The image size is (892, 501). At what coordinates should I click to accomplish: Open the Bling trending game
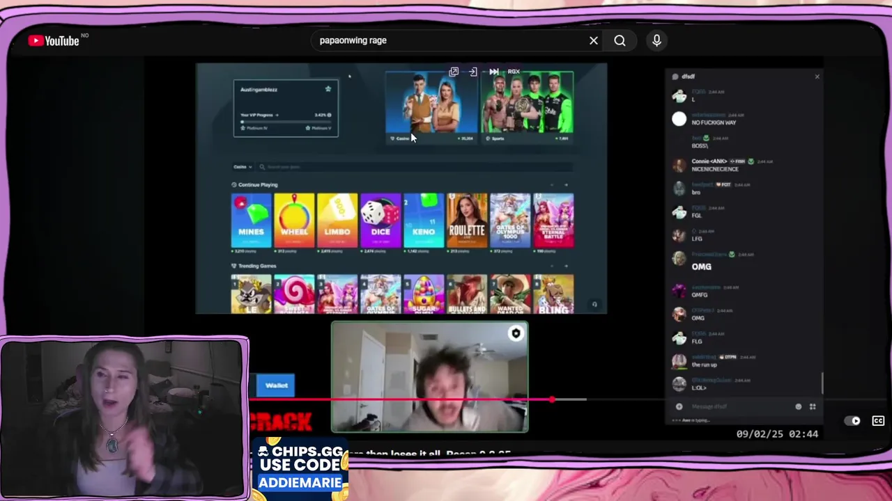point(553,294)
